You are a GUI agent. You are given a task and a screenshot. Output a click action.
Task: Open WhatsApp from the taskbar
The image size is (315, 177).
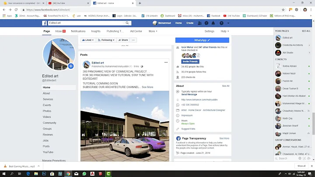click(x=84, y=174)
